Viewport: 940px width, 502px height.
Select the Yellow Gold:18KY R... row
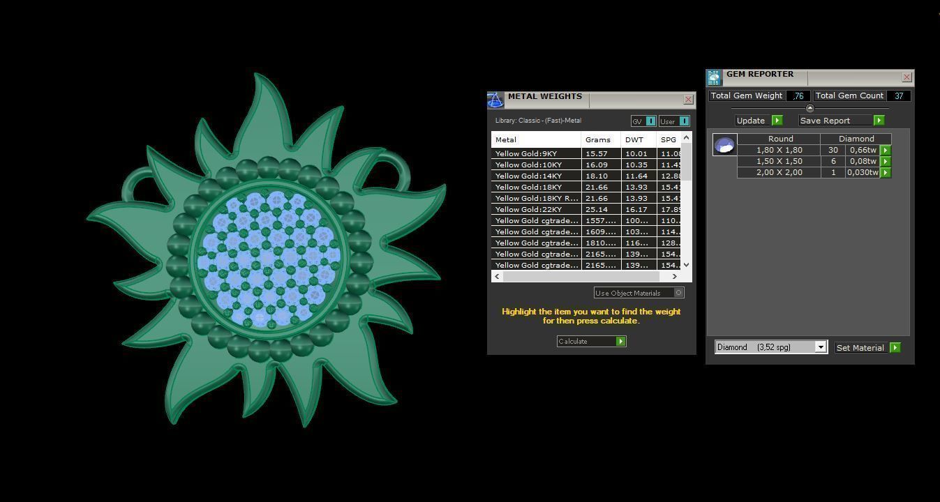click(x=586, y=198)
